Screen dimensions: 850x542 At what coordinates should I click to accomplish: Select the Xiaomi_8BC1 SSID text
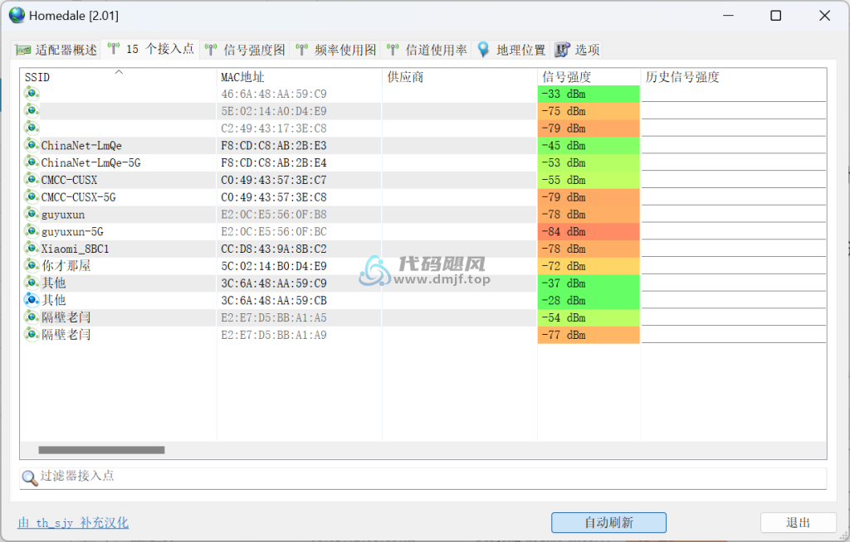(76, 249)
